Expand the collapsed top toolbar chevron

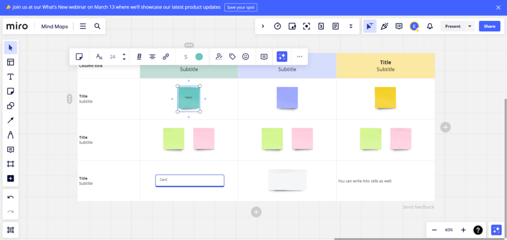point(263,26)
